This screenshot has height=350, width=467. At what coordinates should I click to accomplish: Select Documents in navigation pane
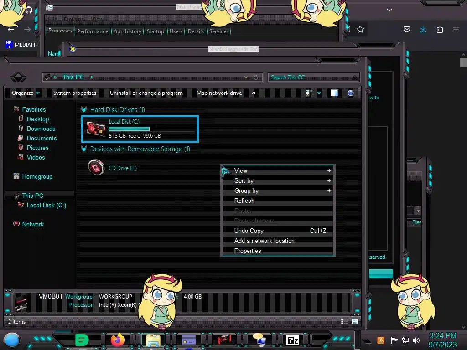[x=42, y=138]
